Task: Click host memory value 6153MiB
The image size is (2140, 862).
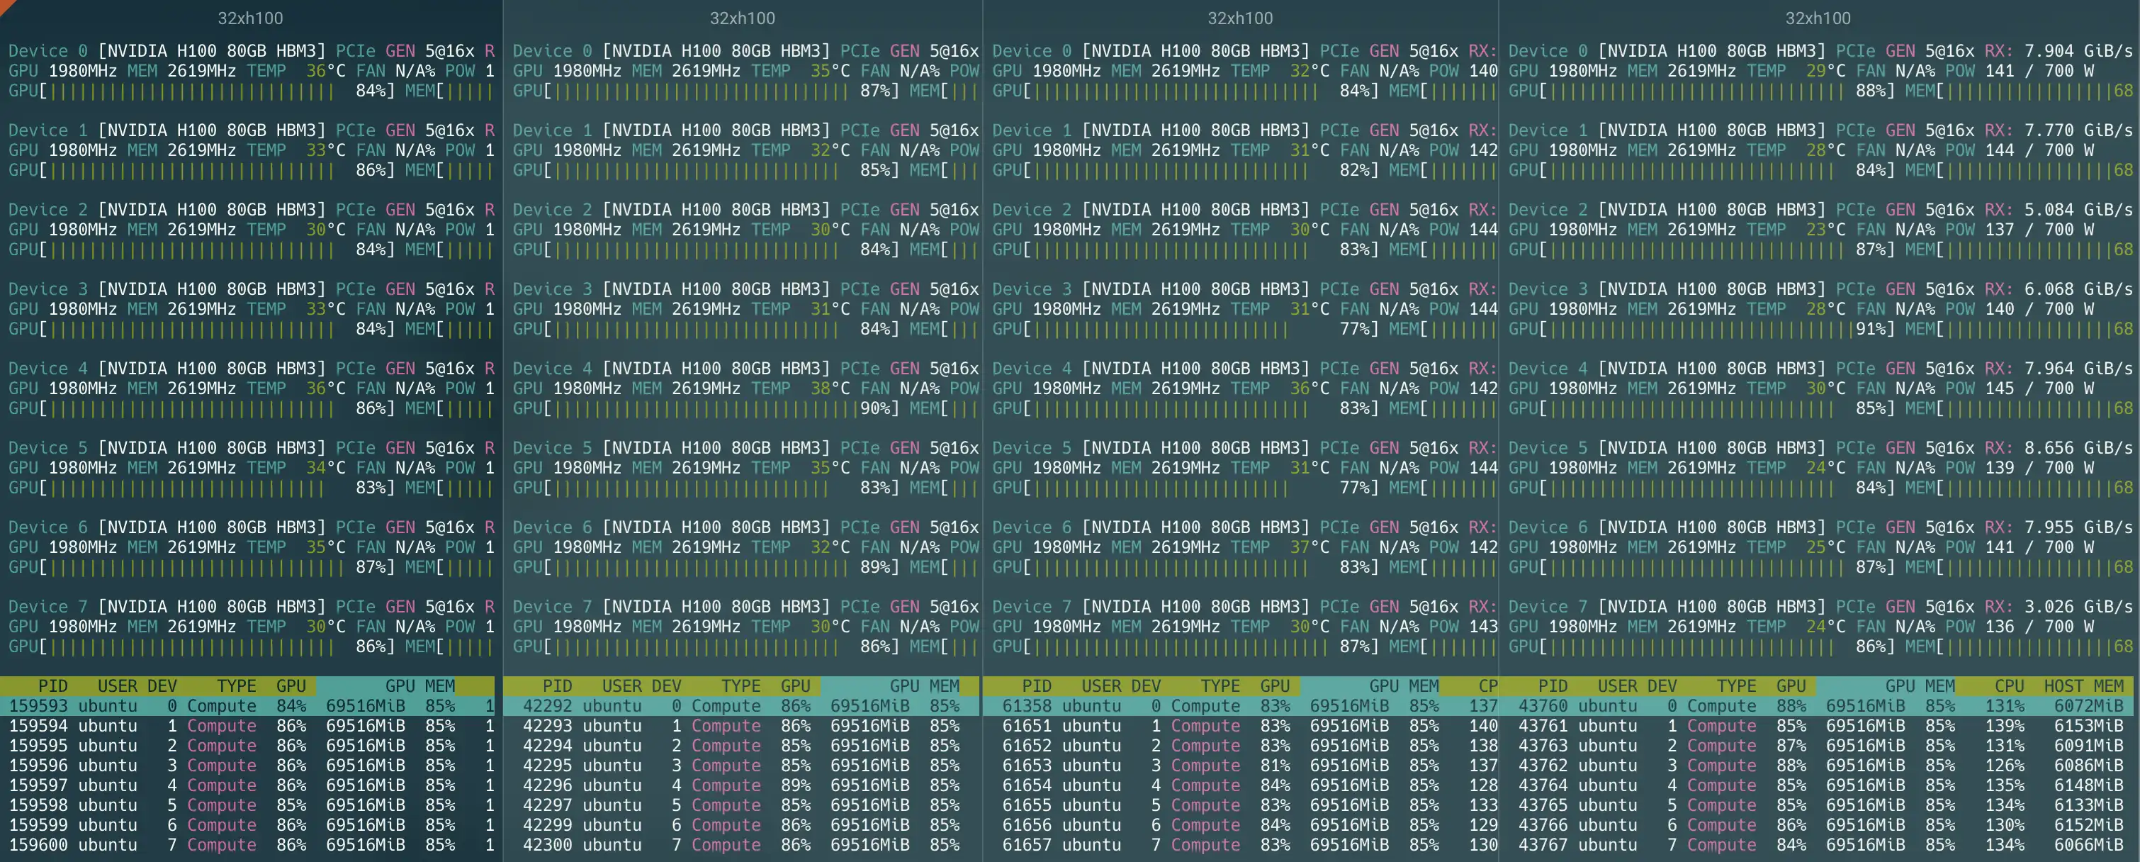Action: tap(2088, 726)
